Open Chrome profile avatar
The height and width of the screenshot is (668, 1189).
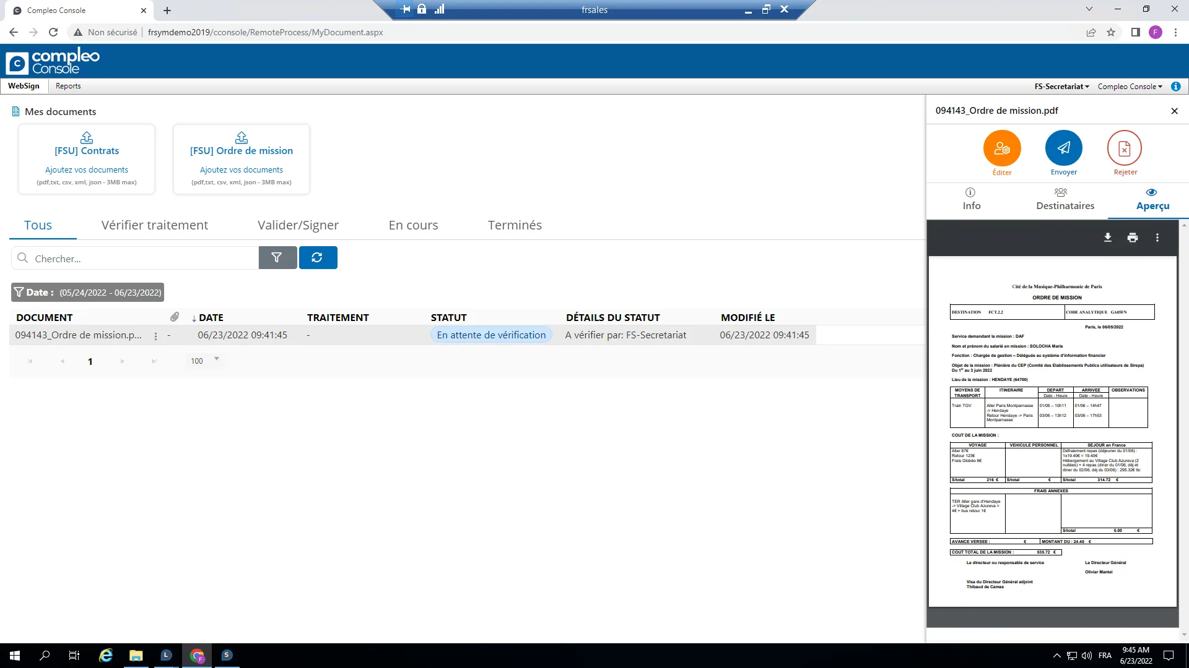[1155, 32]
